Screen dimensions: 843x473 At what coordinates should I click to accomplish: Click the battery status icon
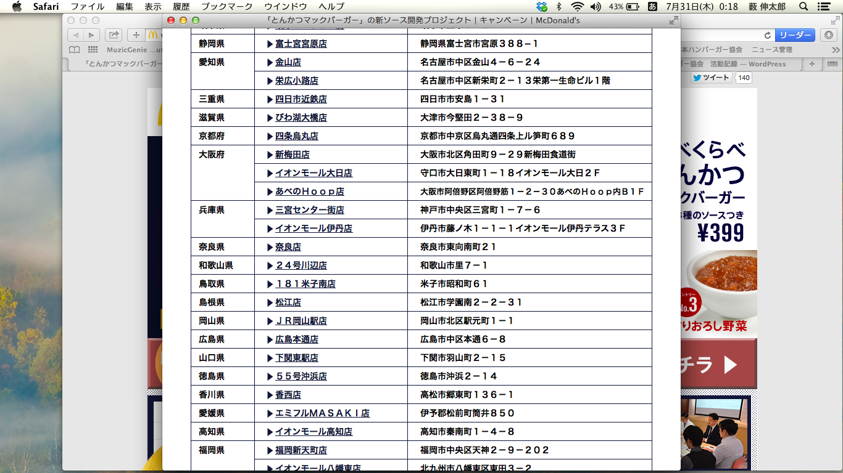click(633, 7)
